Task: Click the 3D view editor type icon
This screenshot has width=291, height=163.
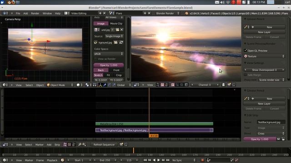Action: click(x=5, y=85)
